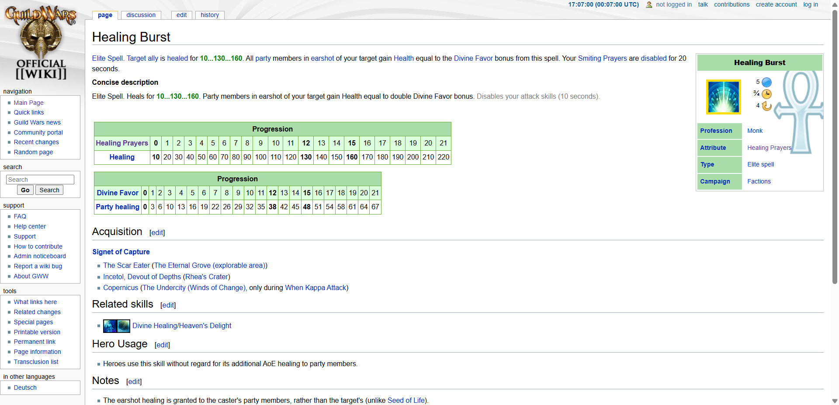Open the Divine Healing/Heaven's Delight link

click(182, 325)
